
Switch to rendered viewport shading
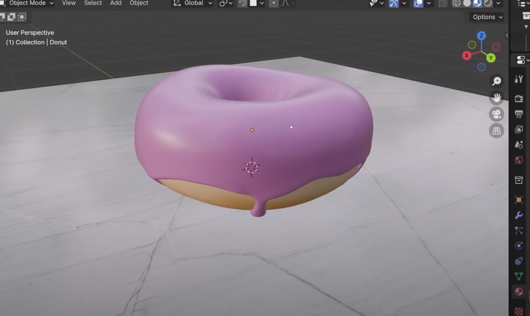coord(488,3)
